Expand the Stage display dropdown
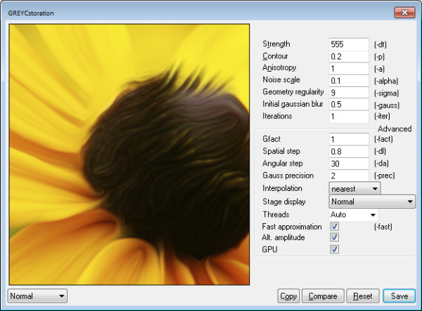 pos(372,201)
